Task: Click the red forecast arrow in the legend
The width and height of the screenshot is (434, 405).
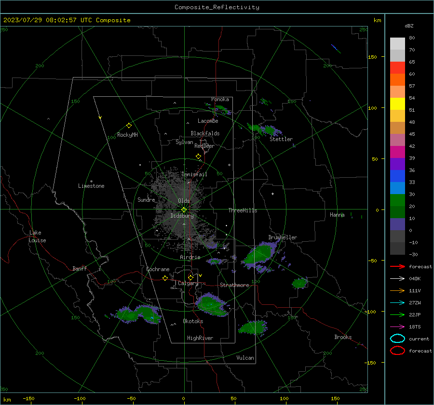Action: (397, 266)
